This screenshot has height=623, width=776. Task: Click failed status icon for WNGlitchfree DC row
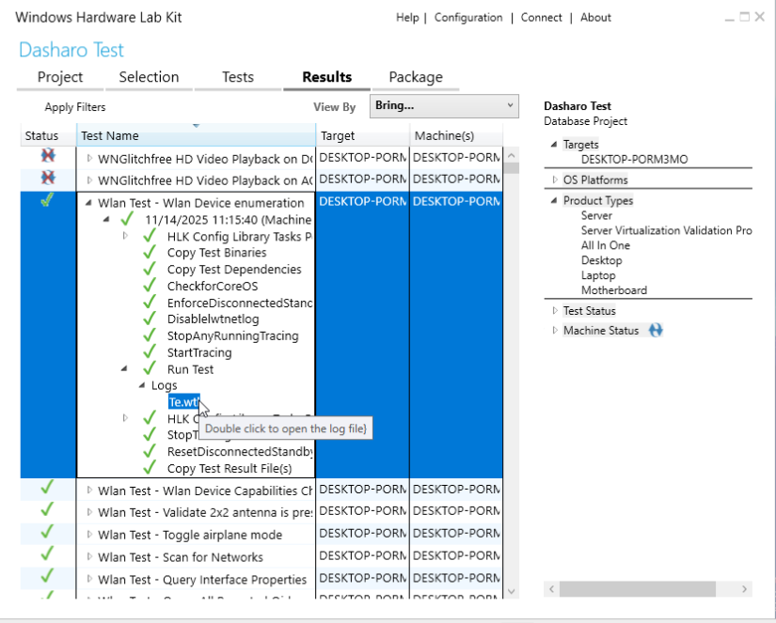(48, 156)
